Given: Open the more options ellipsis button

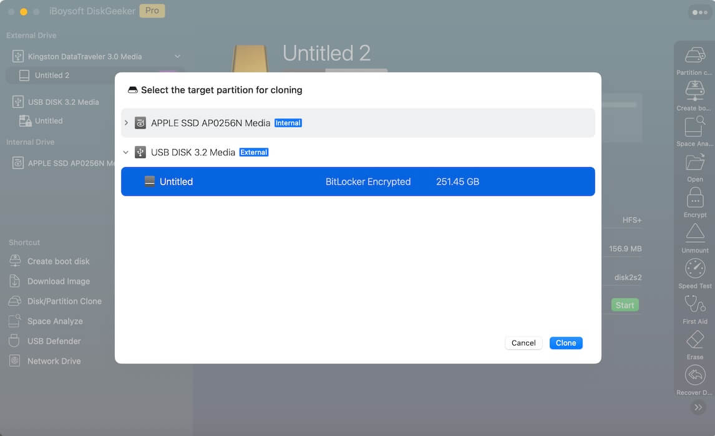Looking at the screenshot, I should point(699,12).
